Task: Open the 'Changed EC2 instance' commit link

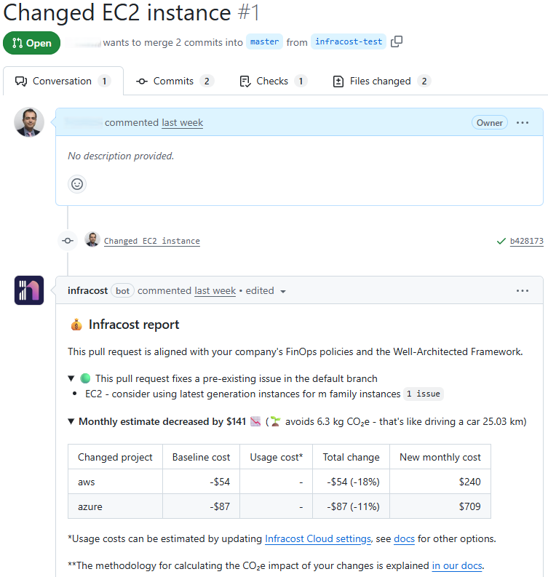Action: coord(151,241)
